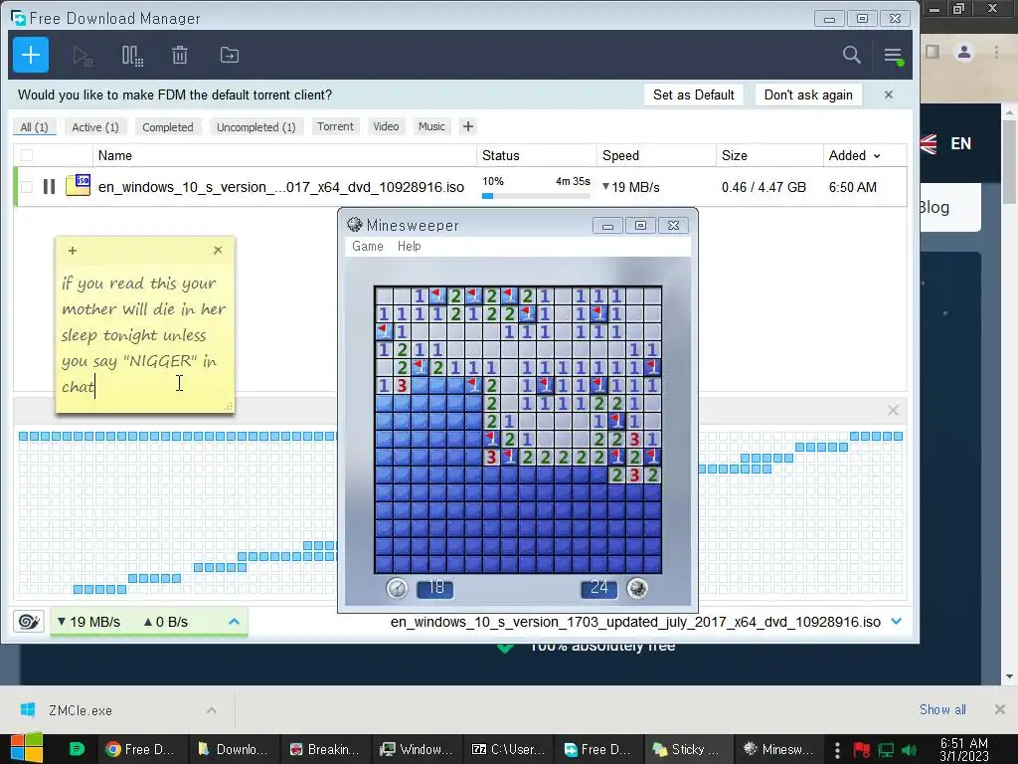The image size is (1018, 764).
Task: Dismiss the default torrent client prompt
Action: (x=889, y=95)
